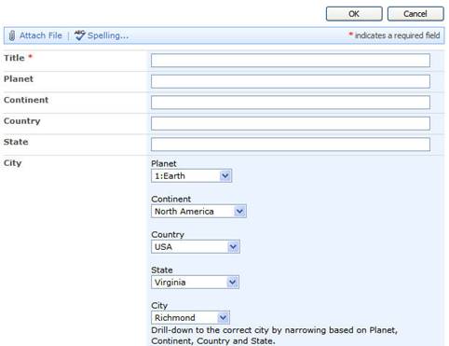Focus the Continent text field
This screenshot has width=449, height=346.
291,103
